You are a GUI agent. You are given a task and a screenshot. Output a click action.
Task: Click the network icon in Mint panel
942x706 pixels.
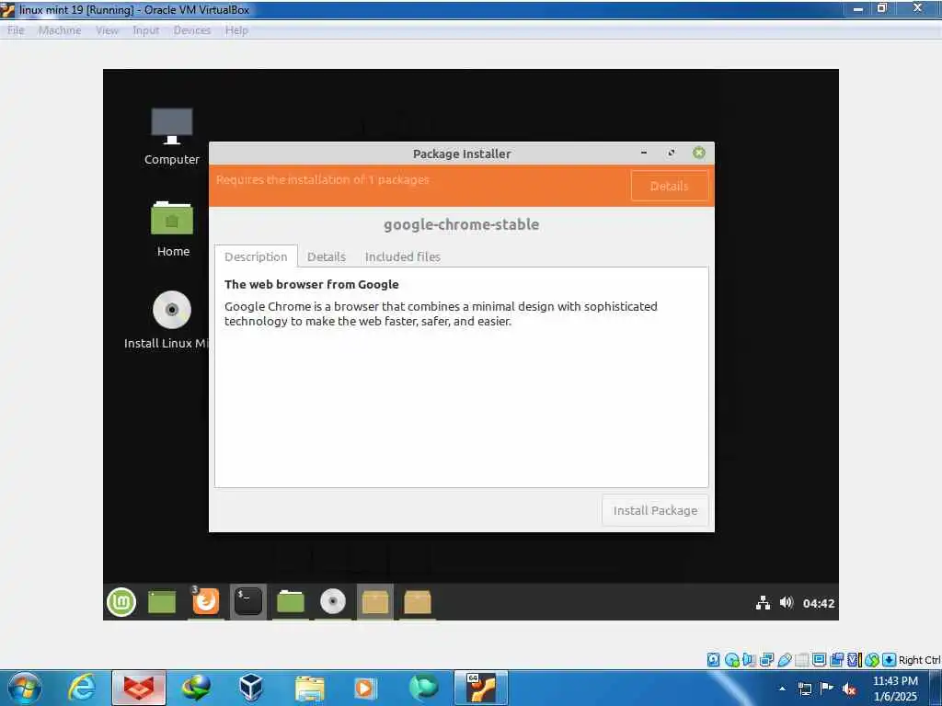point(763,603)
